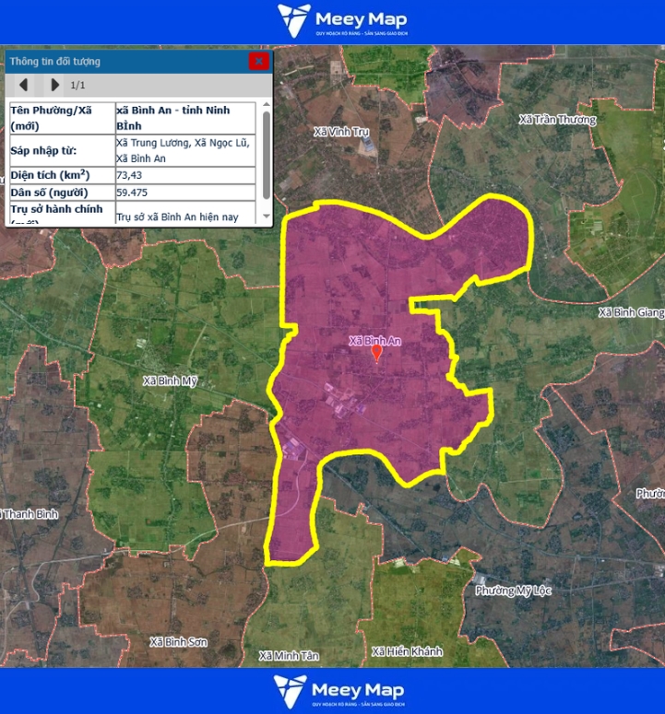Select the Xã Bình Sơn map label
Image resolution: width=665 pixels, height=714 pixels.
click(x=178, y=640)
